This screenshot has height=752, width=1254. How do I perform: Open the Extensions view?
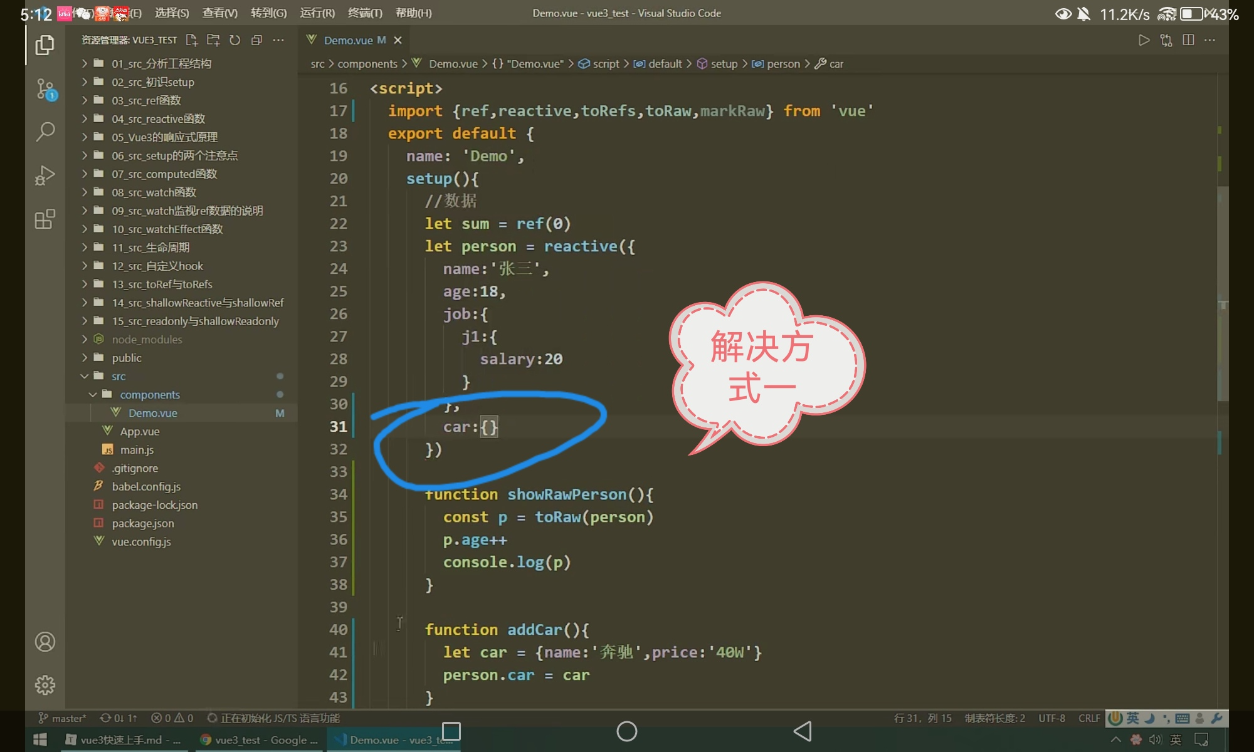coord(45,219)
